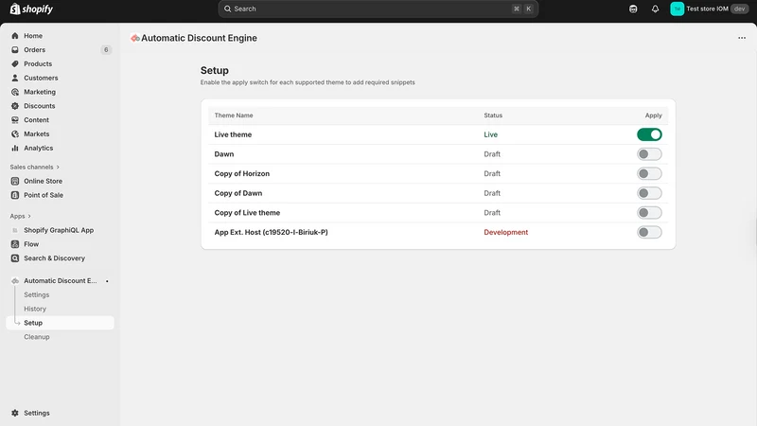The image size is (757, 426).
Task: Click the Content icon
Action: 15,120
